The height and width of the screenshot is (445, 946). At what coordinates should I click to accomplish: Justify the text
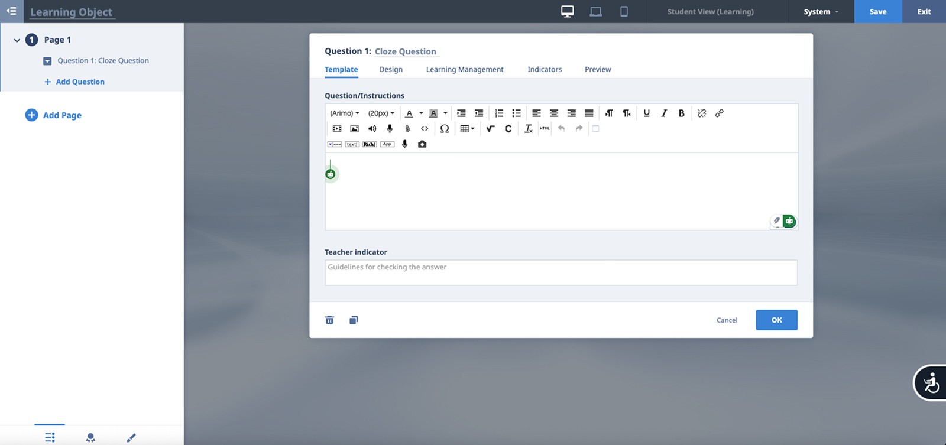click(589, 113)
